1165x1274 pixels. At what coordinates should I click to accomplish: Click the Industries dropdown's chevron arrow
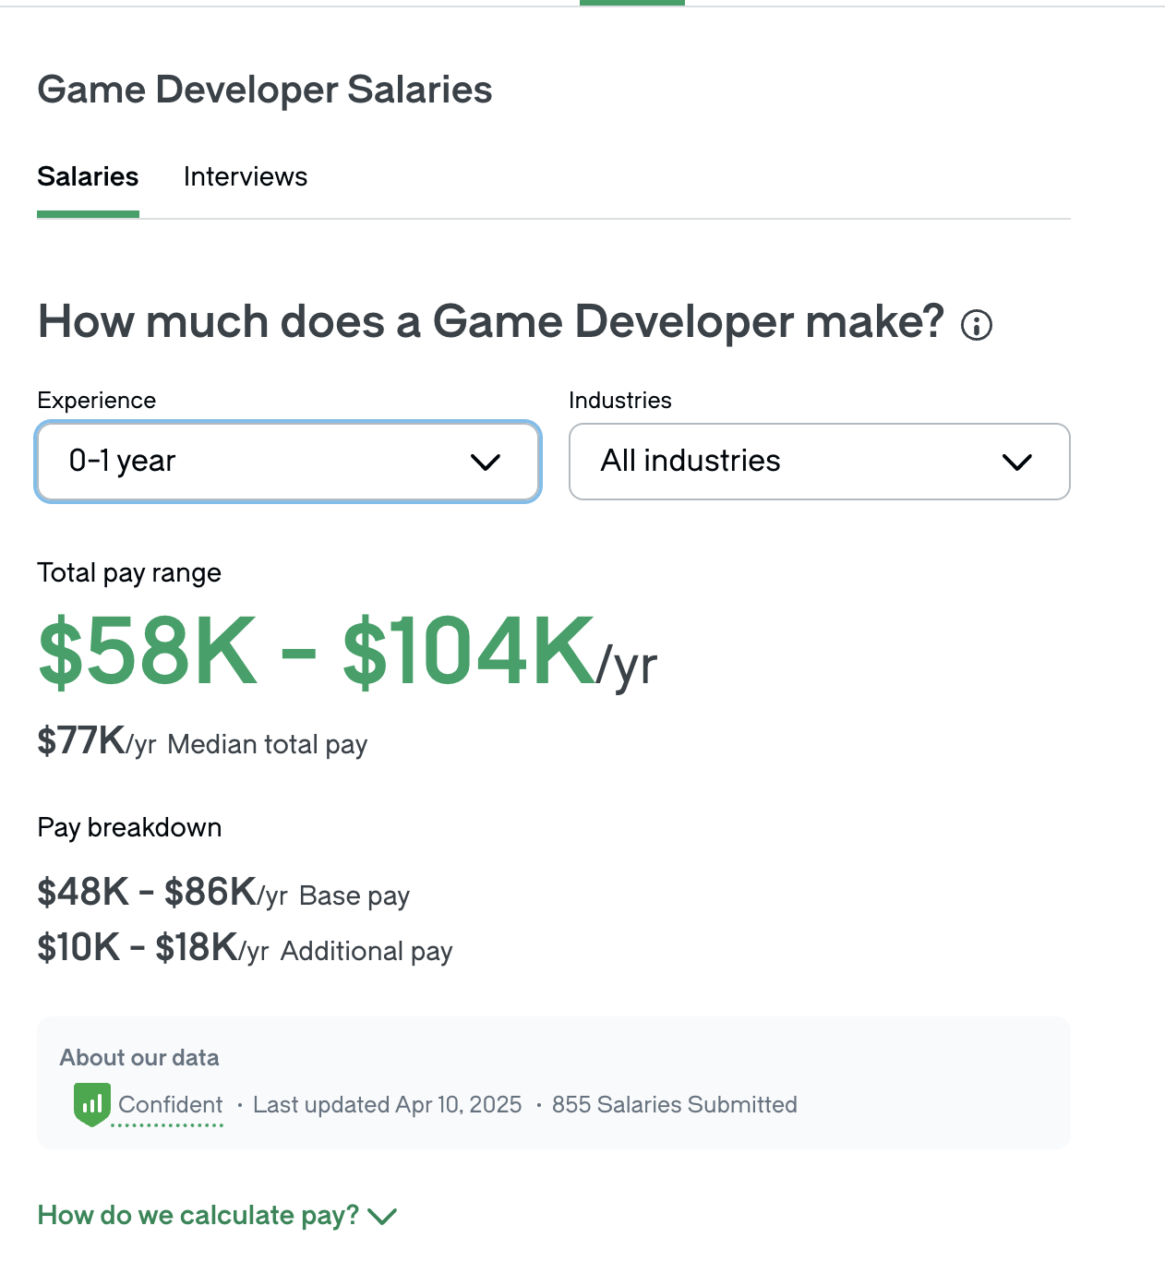click(x=1016, y=462)
